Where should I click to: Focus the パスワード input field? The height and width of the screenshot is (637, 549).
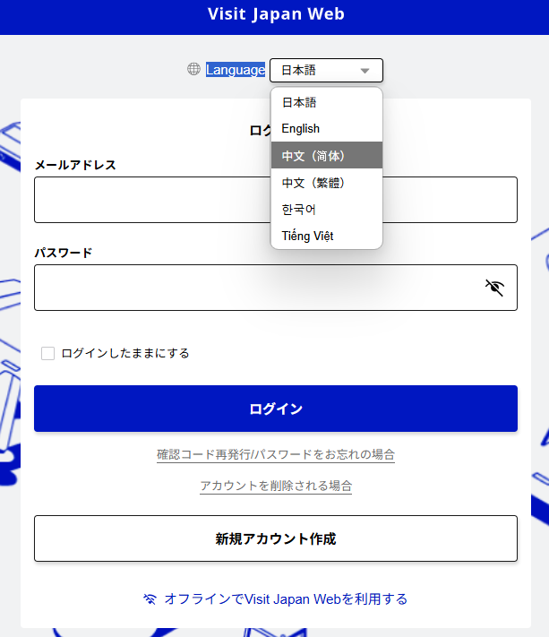pos(276,288)
